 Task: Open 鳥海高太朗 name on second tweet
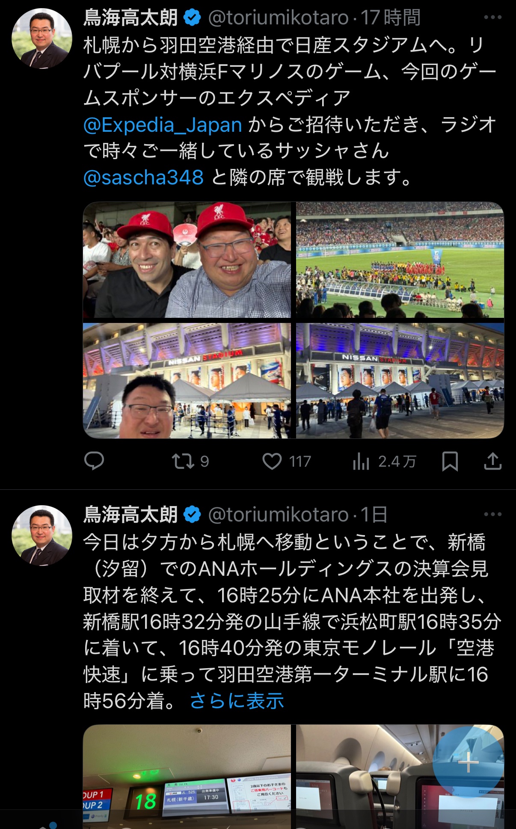coord(130,515)
